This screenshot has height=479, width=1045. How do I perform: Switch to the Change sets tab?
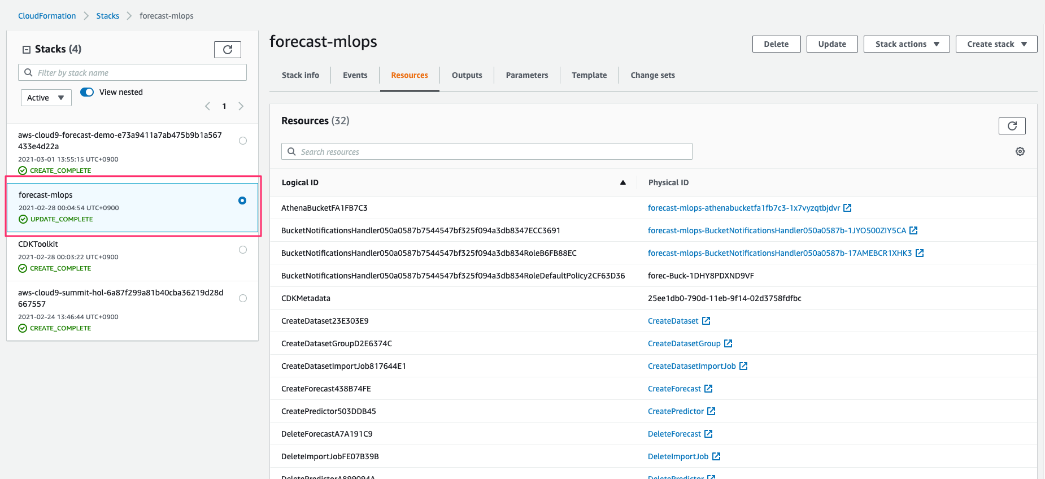(x=653, y=75)
